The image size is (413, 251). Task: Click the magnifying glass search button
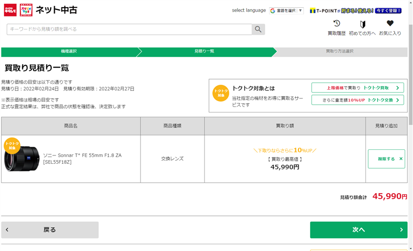pos(258,29)
